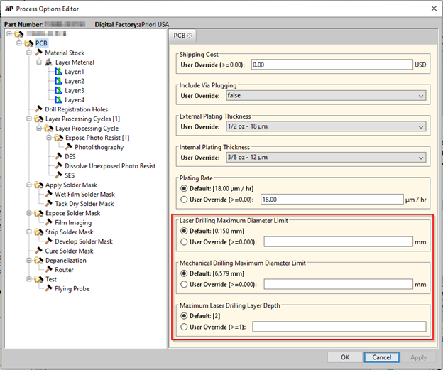Open the Internal Plating Thickness dropdown

tap(326, 157)
